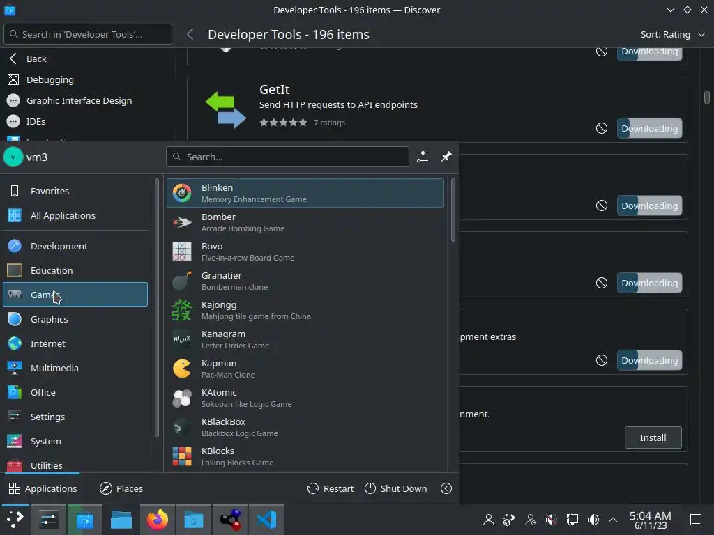Open the System category

(x=75, y=441)
